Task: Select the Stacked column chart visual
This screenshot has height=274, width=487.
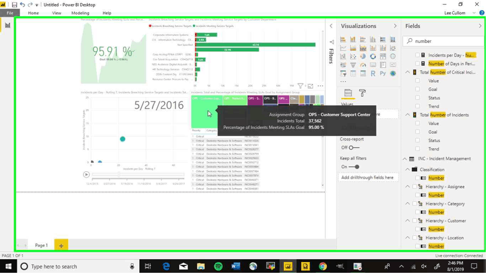Action: coord(353,39)
